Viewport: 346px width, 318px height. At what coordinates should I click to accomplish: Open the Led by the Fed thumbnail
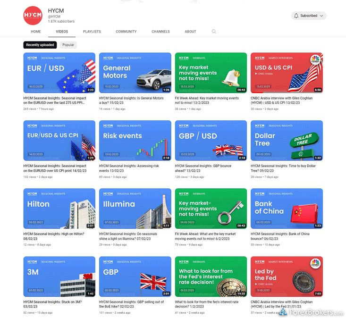[x=287, y=276]
